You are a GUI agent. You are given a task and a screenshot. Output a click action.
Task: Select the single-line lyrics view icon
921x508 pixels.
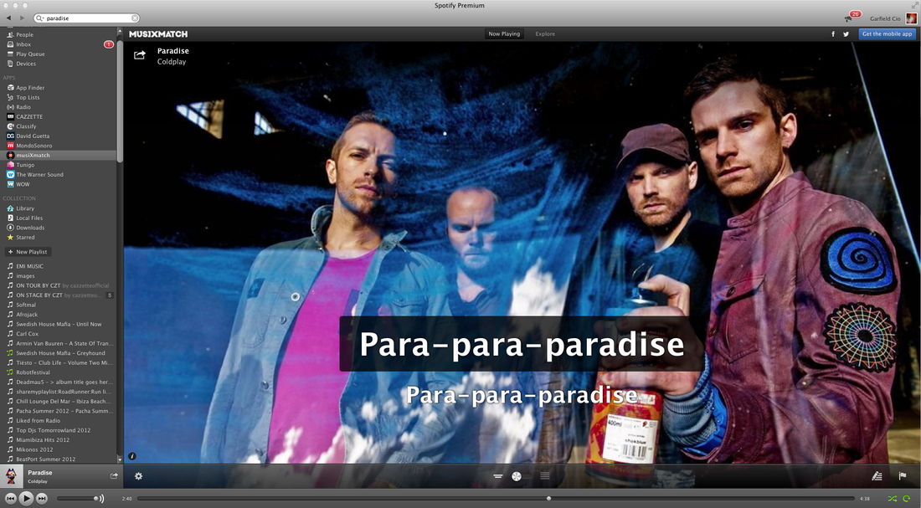click(x=498, y=476)
